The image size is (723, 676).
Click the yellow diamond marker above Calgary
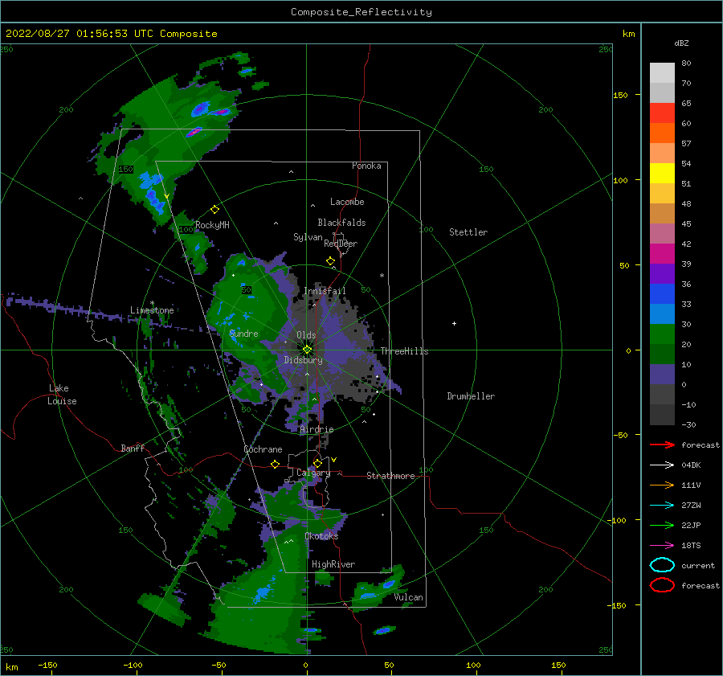(317, 463)
